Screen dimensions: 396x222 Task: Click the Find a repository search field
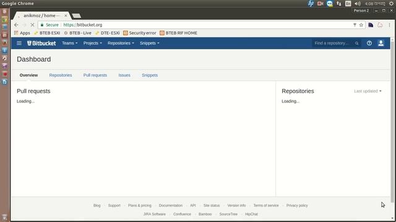pos(336,43)
